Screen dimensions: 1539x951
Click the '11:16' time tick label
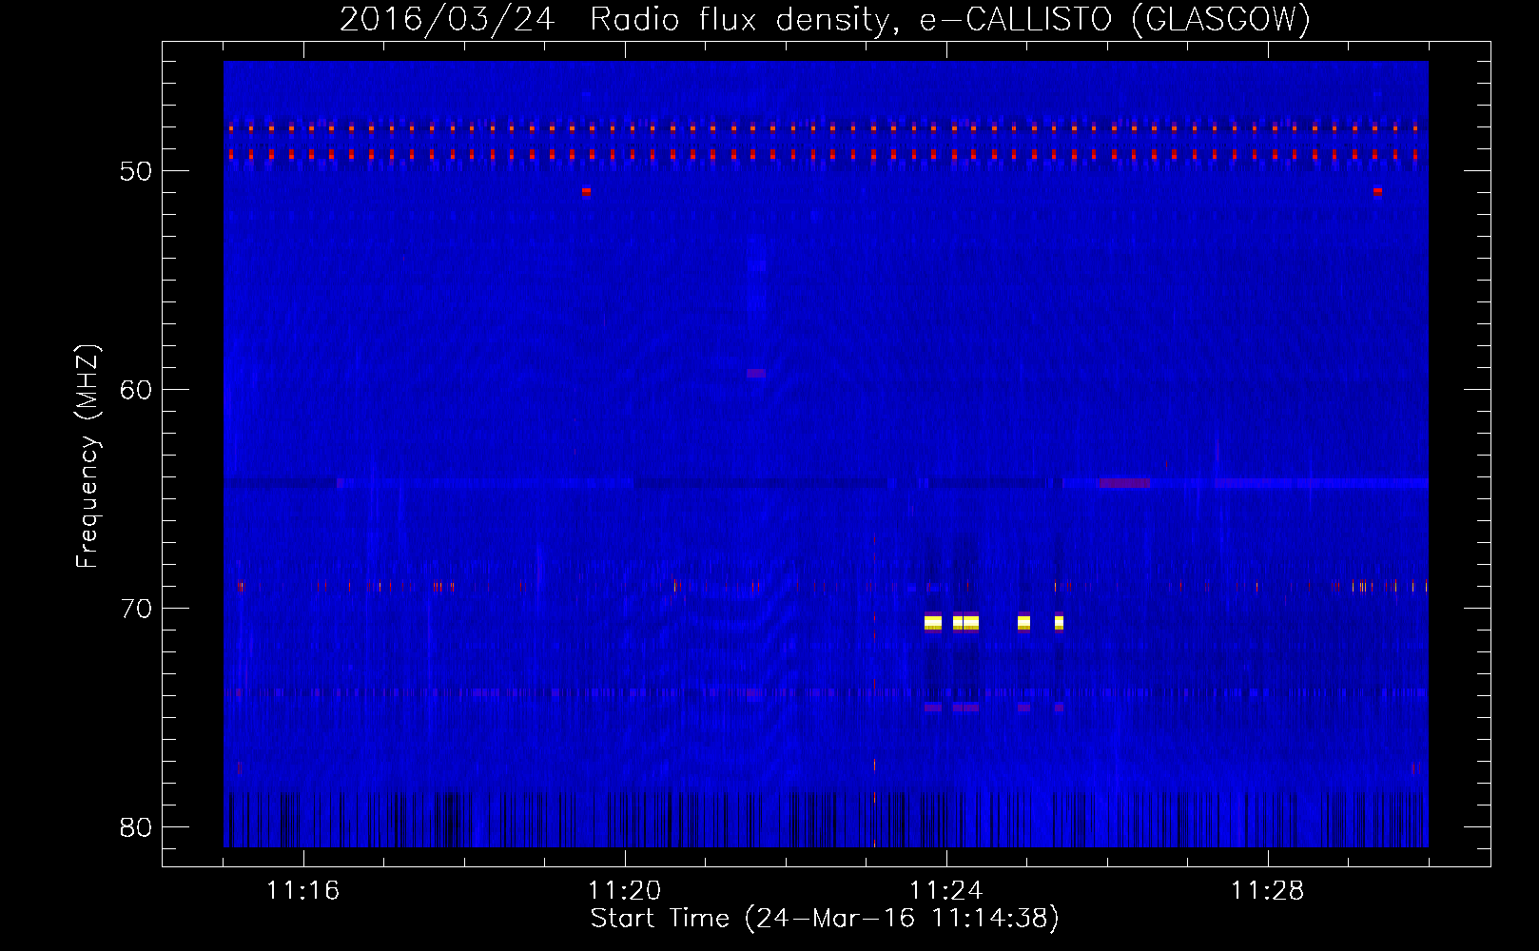[302, 890]
